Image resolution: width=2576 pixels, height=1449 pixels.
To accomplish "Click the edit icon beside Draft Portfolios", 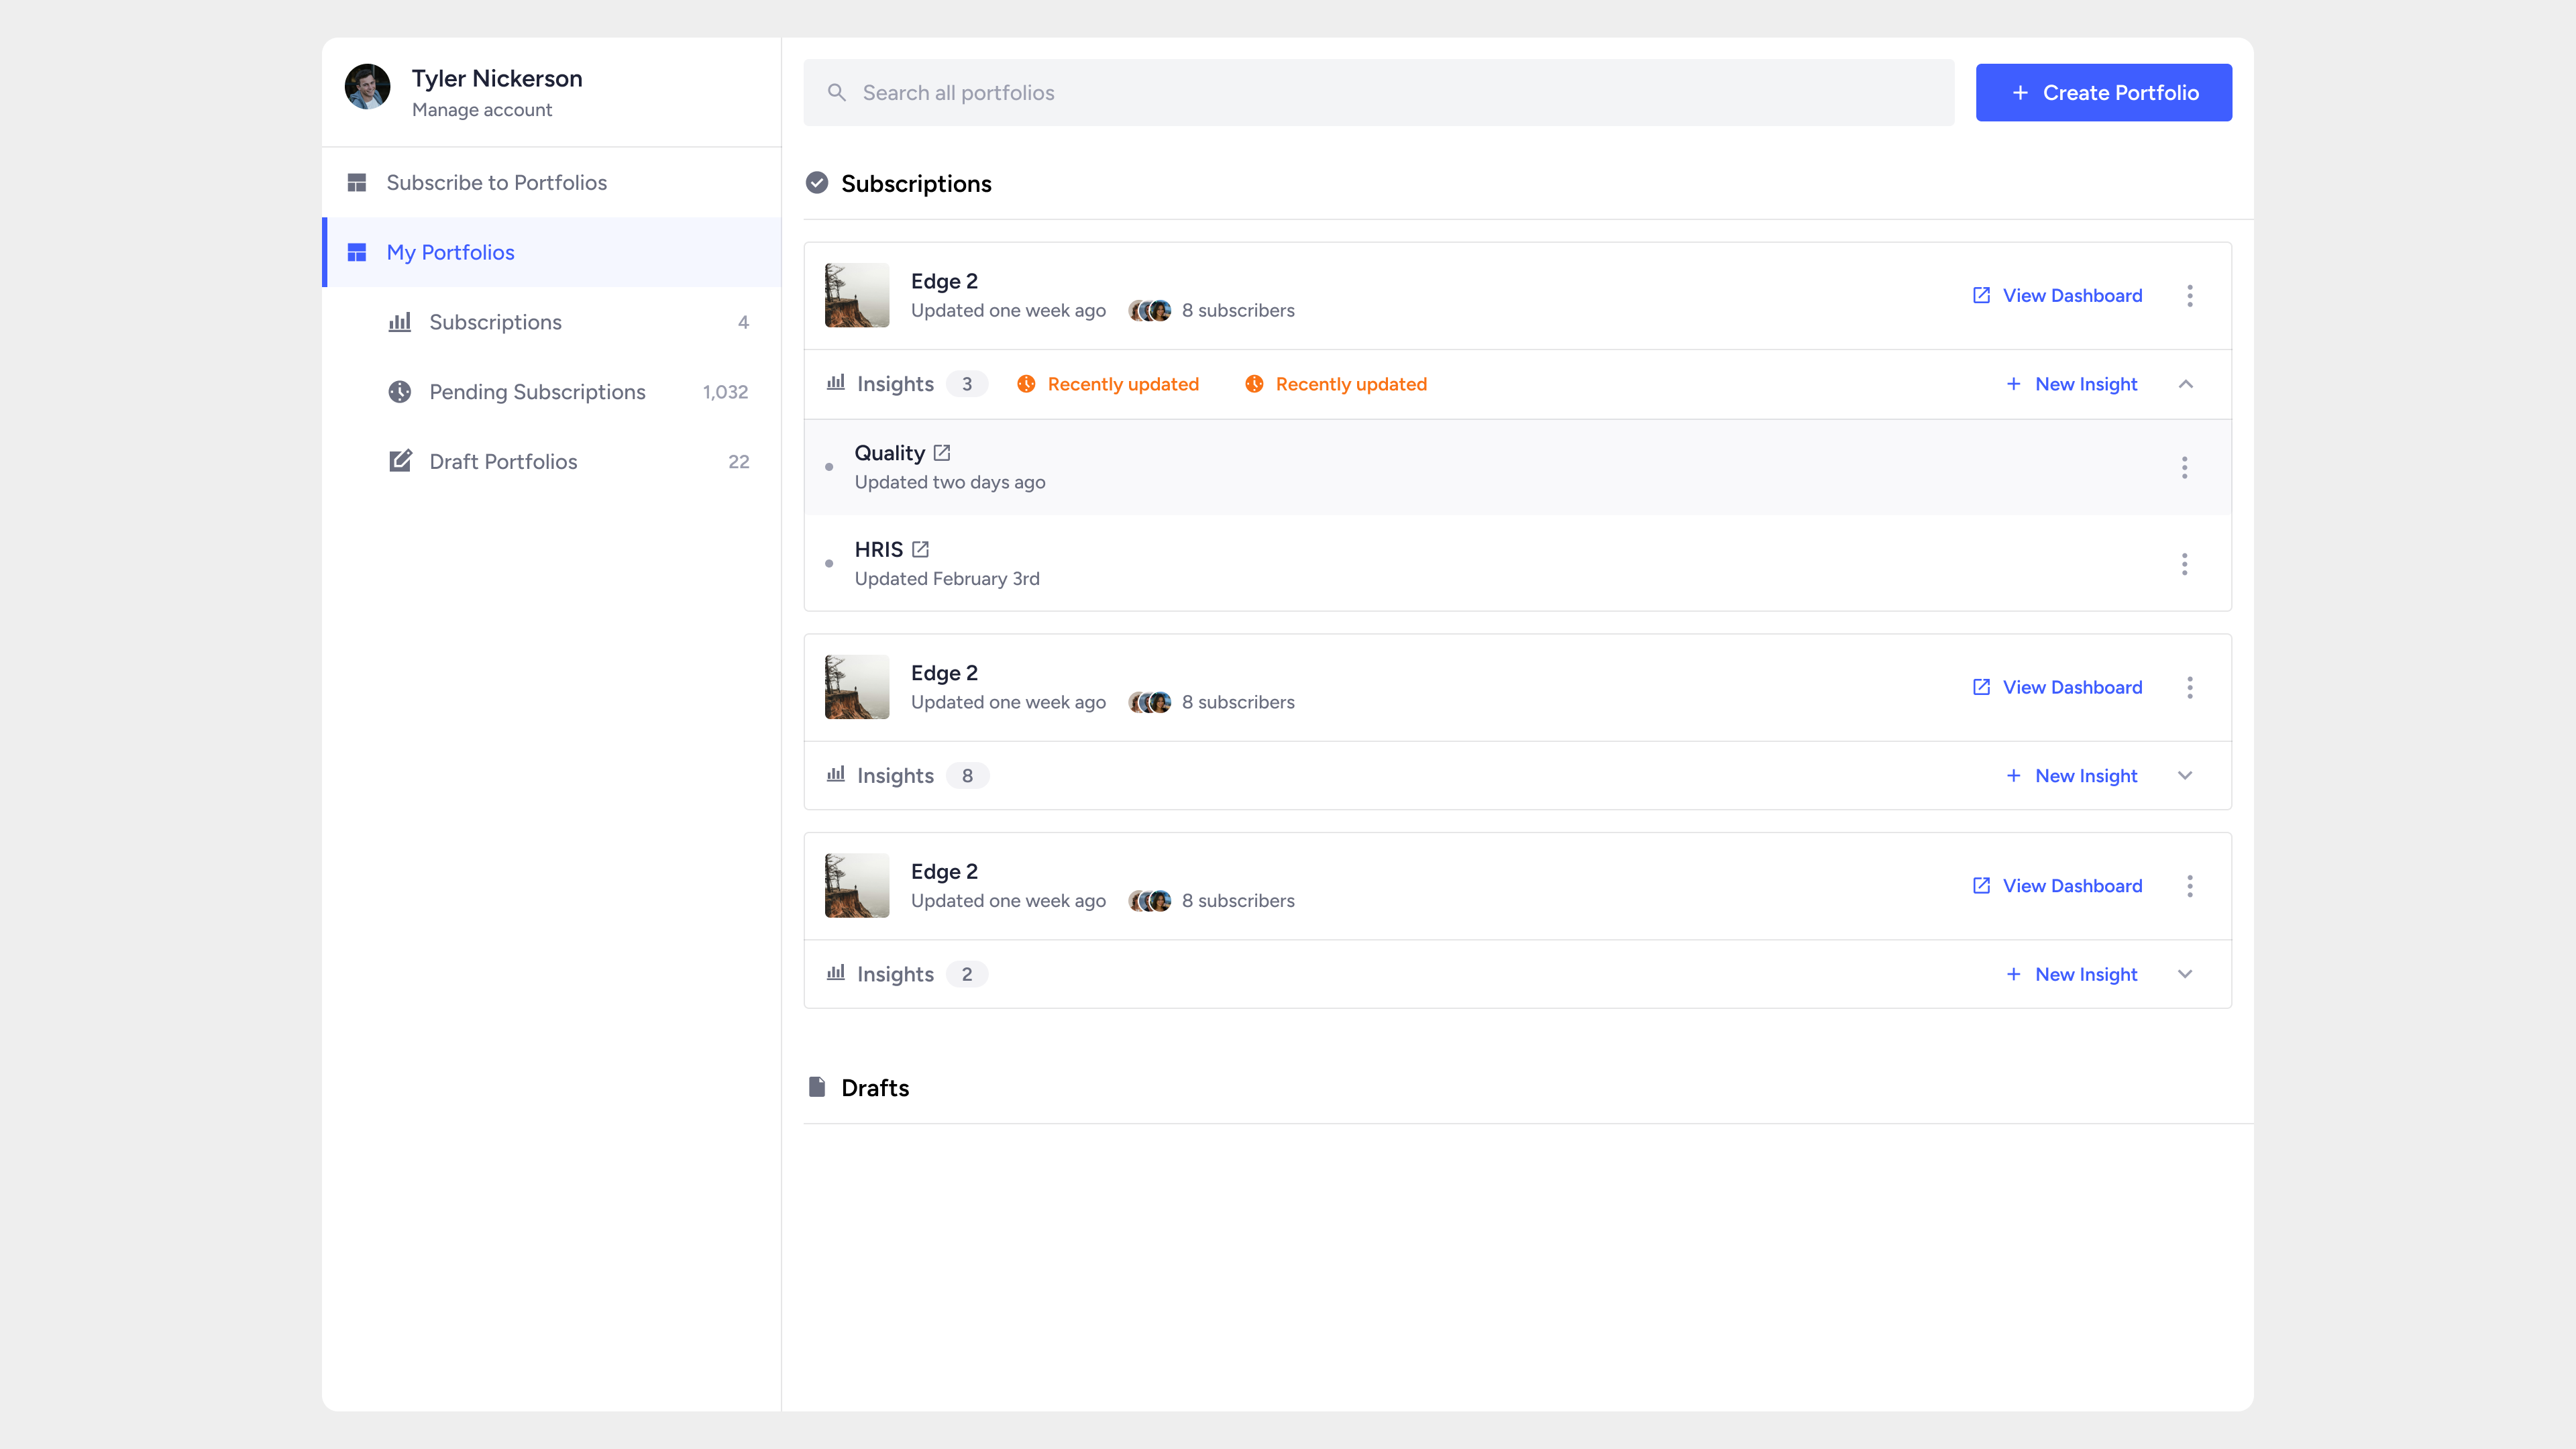I will tap(400, 461).
